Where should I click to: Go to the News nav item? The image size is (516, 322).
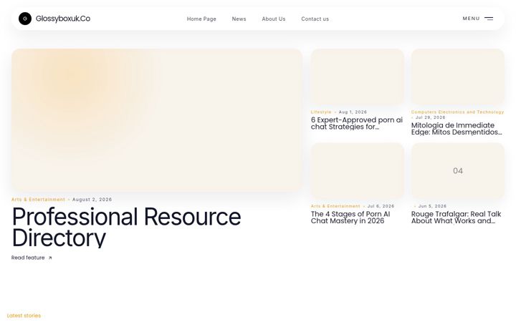[239, 19]
